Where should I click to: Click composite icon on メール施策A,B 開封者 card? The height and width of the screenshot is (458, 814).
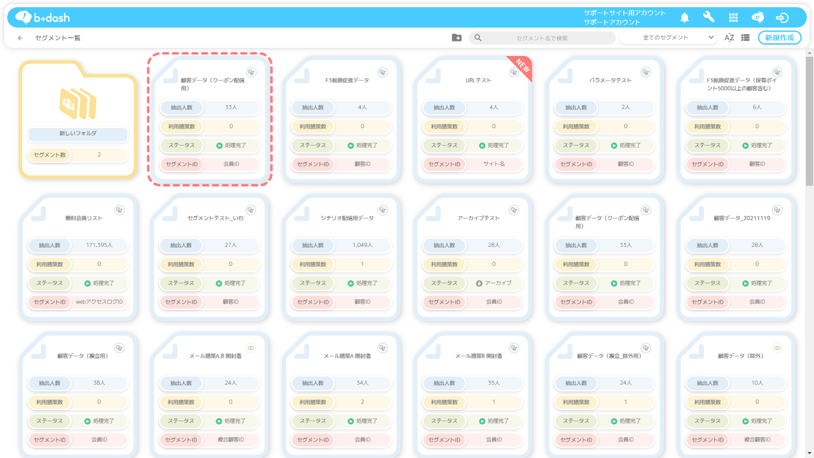[251, 348]
